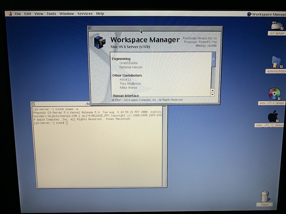Open the Tools menu
Image resolution: width=286 pixels, height=214 pixels.
point(51,14)
